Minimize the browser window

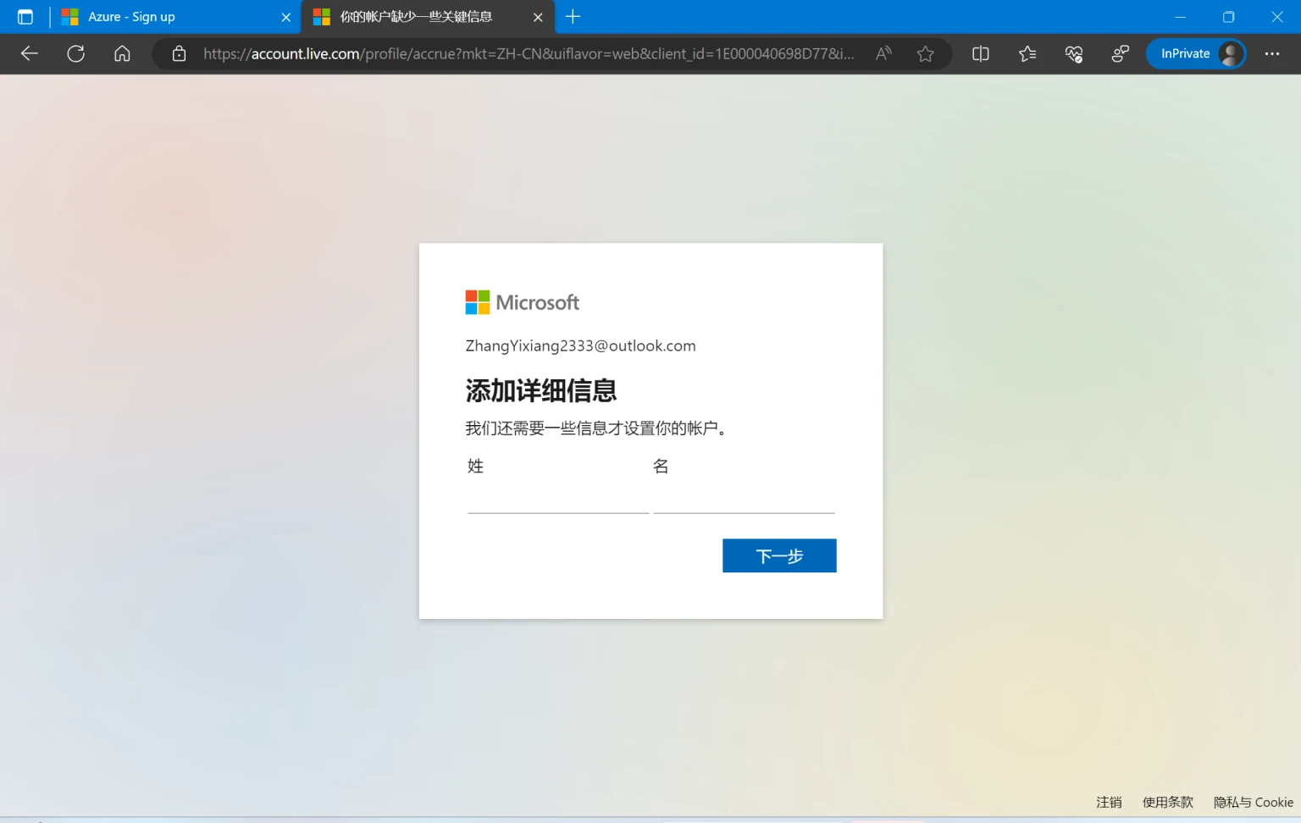[x=1180, y=17]
